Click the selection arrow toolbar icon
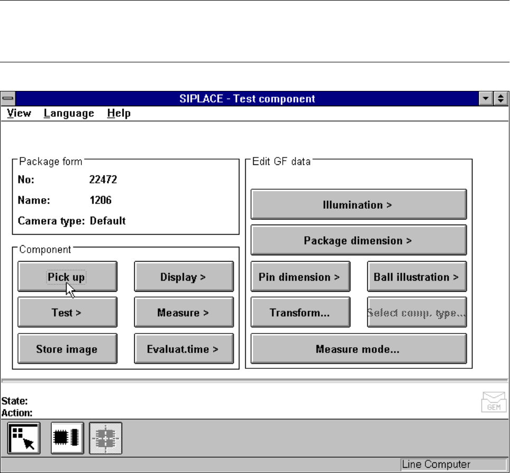 coord(25,438)
